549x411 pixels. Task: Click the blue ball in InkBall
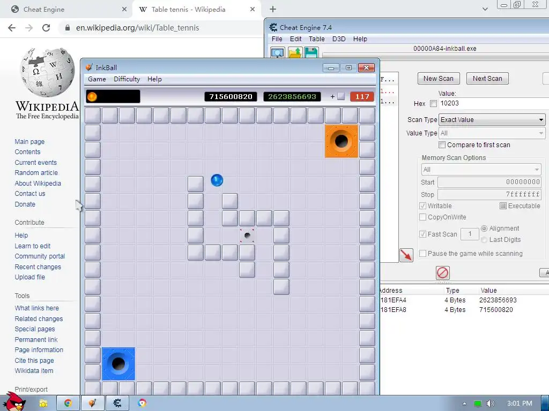point(217,180)
